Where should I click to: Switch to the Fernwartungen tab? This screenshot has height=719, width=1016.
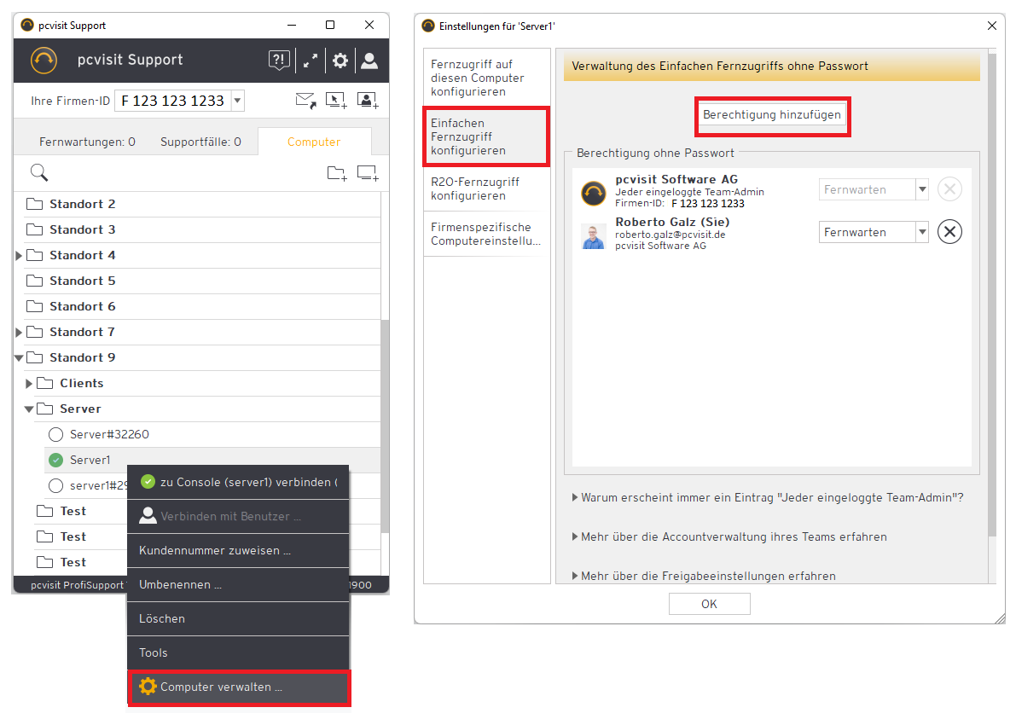click(87, 142)
